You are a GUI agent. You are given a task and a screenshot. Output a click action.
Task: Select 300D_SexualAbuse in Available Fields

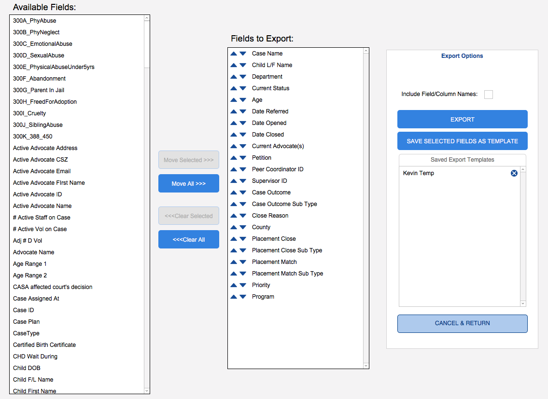pos(39,55)
